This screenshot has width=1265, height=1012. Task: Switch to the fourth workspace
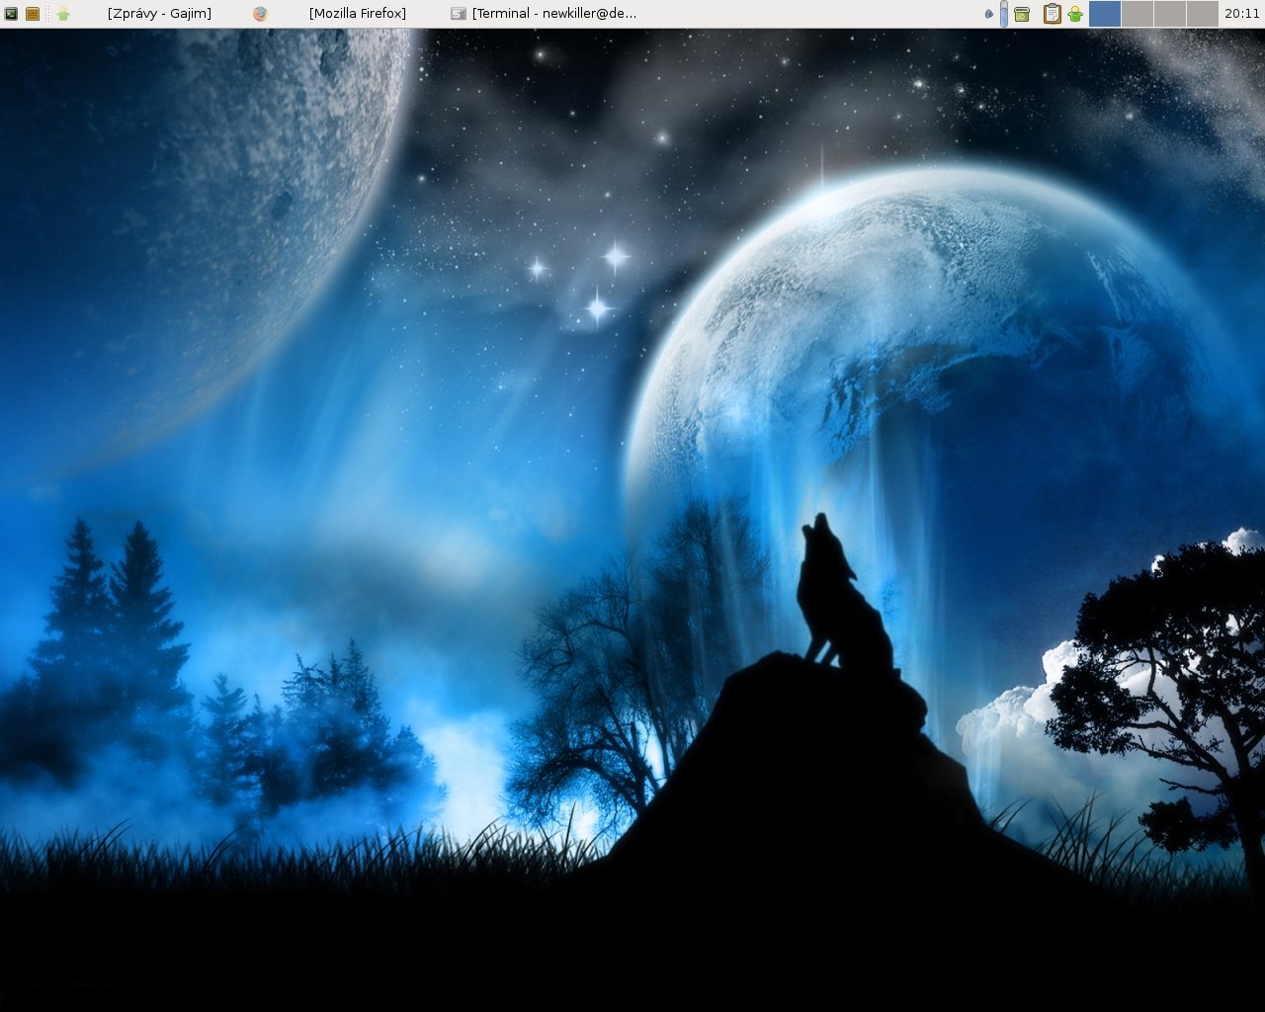(x=1203, y=14)
